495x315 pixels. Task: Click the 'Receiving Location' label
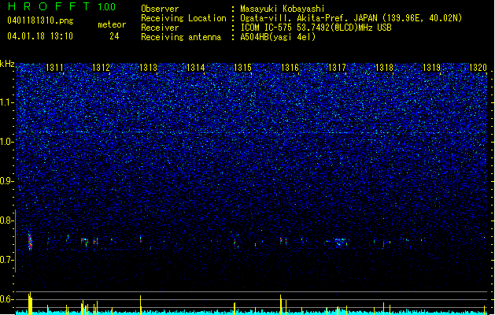pyautogui.click(x=183, y=18)
